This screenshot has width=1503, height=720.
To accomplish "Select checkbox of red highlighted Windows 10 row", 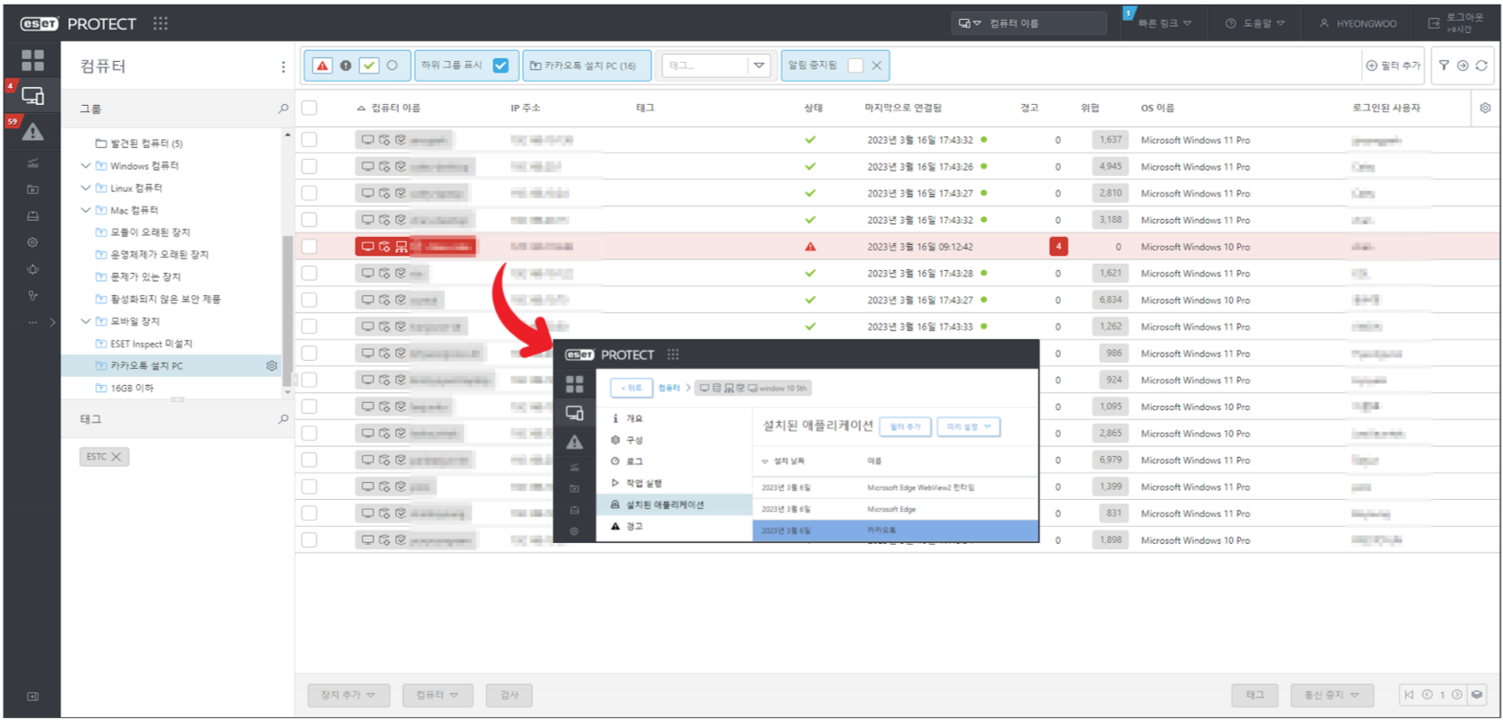I will [x=309, y=246].
